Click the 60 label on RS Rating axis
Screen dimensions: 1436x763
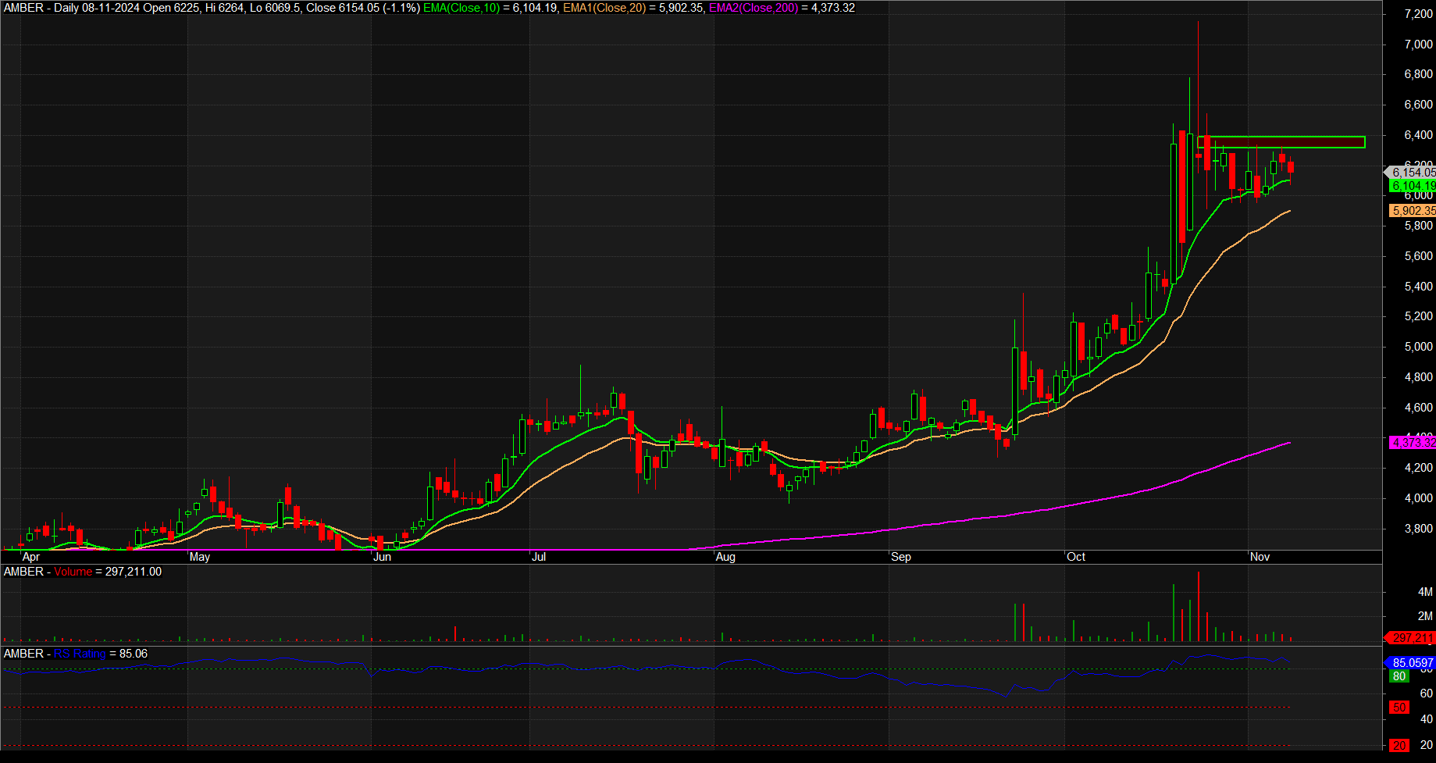1427,693
